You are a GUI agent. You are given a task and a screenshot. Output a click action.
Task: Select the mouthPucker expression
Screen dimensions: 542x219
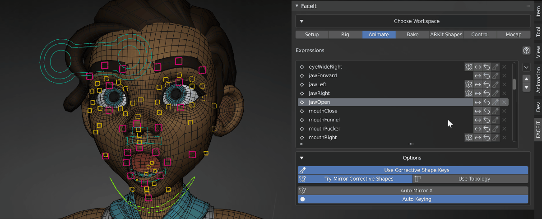pyautogui.click(x=324, y=129)
